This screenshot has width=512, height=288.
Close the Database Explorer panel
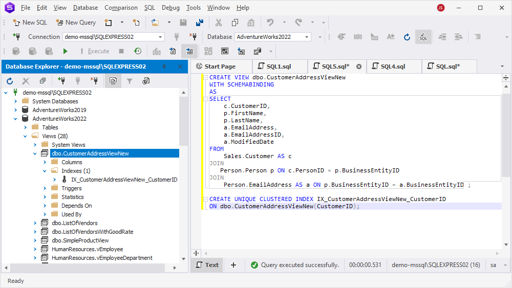180,67
